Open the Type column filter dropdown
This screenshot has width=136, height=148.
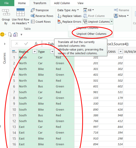click(x=52, y=51)
